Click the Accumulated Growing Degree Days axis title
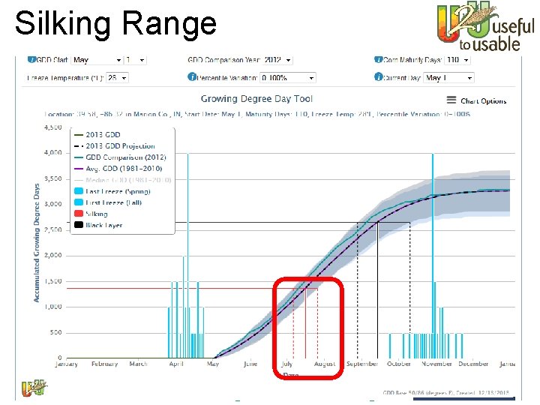Viewport: 540px width, 405px height. (37, 243)
